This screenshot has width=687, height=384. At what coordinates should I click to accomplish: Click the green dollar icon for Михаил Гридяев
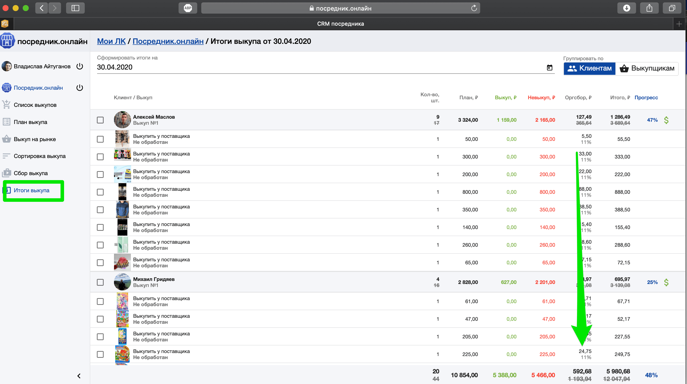(666, 282)
